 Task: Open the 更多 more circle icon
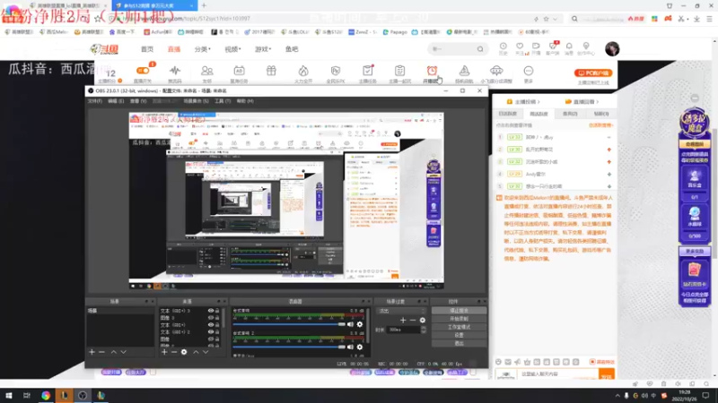[x=529, y=71]
